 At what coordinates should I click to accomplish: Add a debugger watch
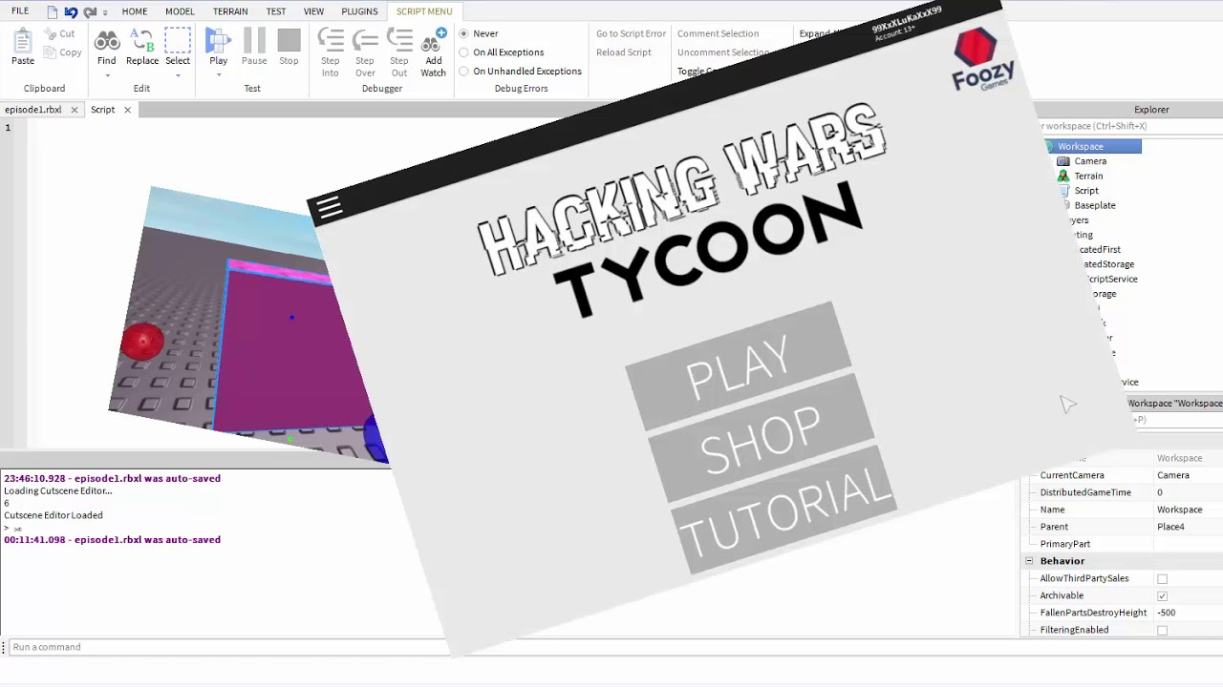[x=434, y=52]
